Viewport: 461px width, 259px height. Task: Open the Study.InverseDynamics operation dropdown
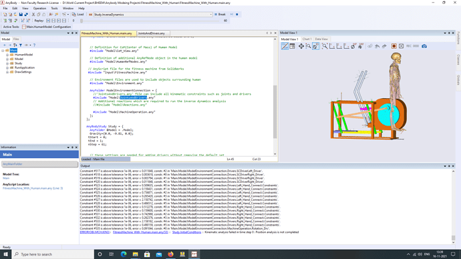153,15
